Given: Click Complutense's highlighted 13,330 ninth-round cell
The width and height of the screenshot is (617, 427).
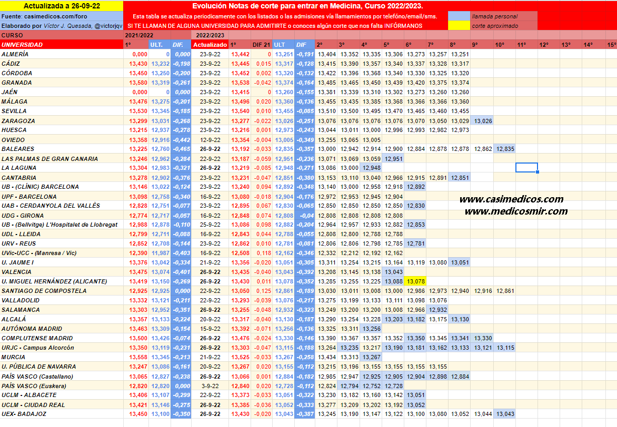Looking at the screenshot, I should 483,338.
